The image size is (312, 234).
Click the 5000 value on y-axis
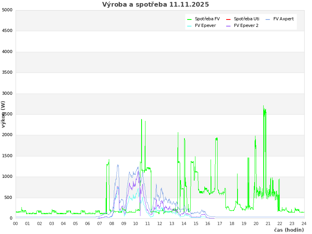click(x=7, y=10)
